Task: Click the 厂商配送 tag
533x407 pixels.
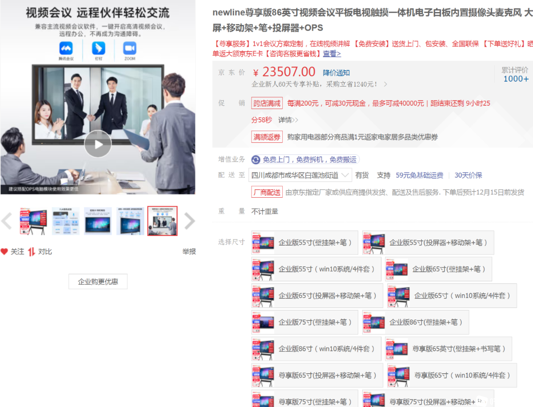Action: pyautogui.click(x=267, y=192)
